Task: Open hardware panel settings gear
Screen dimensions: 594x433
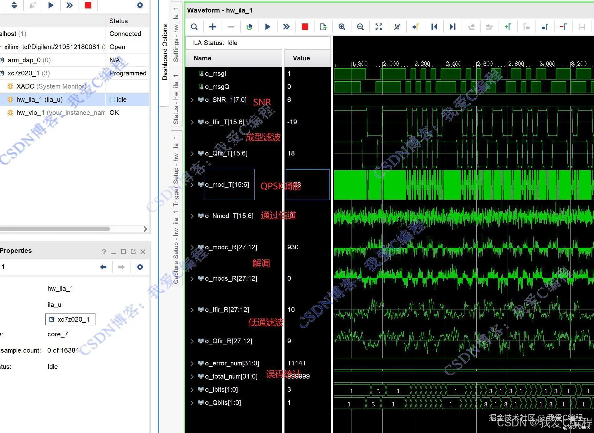Action: coord(140,5)
